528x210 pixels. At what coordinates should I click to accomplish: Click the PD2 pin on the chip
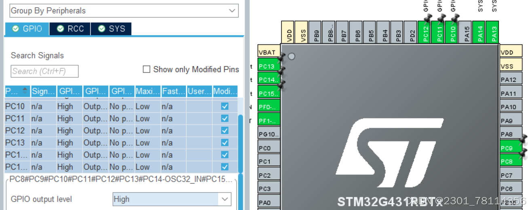(411, 31)
